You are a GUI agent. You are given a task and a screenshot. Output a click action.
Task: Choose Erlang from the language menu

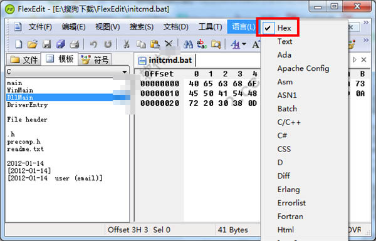click(x=288, y=190)
